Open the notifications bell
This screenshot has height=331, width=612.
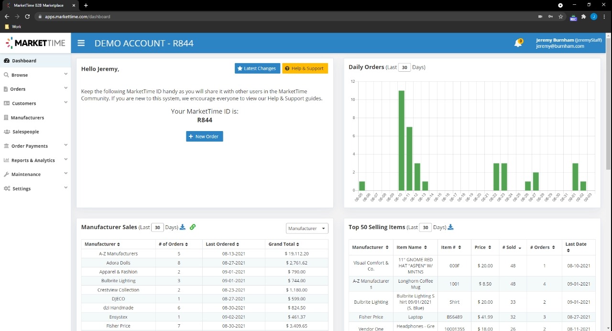[518, 44]
